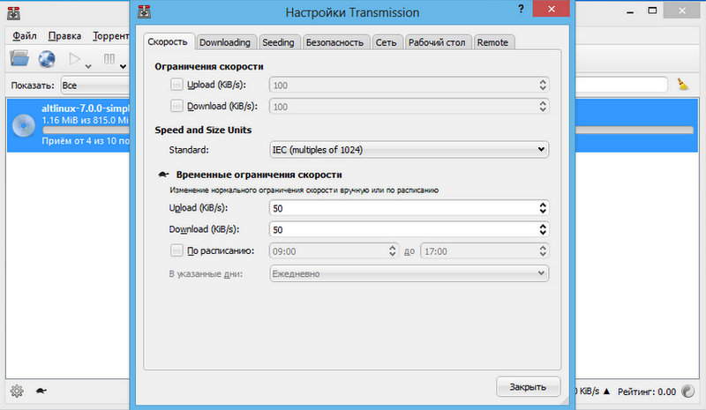
Task: Open the Показать filter dropdown
Action: [95, 85]
